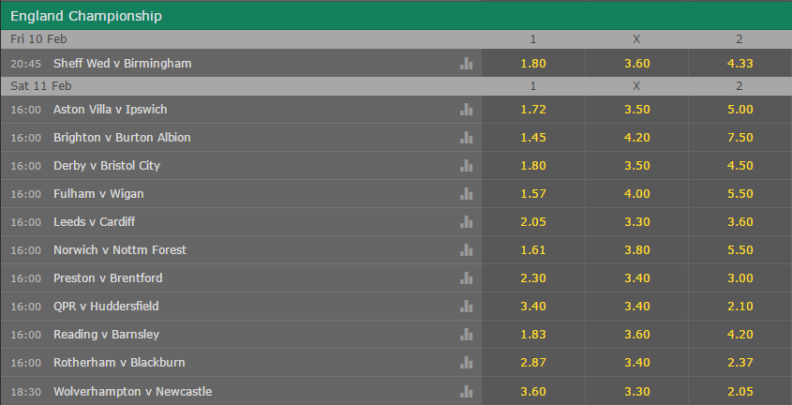
Task: Select away odds 2.10 for Huddersfield
Action: click(740, 306)
